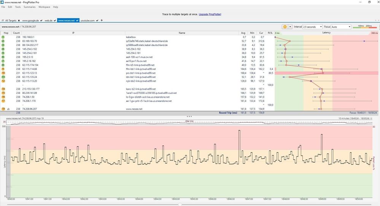Select hop 10 orange circle icon
Screen dimensions: 380x206
3,73
